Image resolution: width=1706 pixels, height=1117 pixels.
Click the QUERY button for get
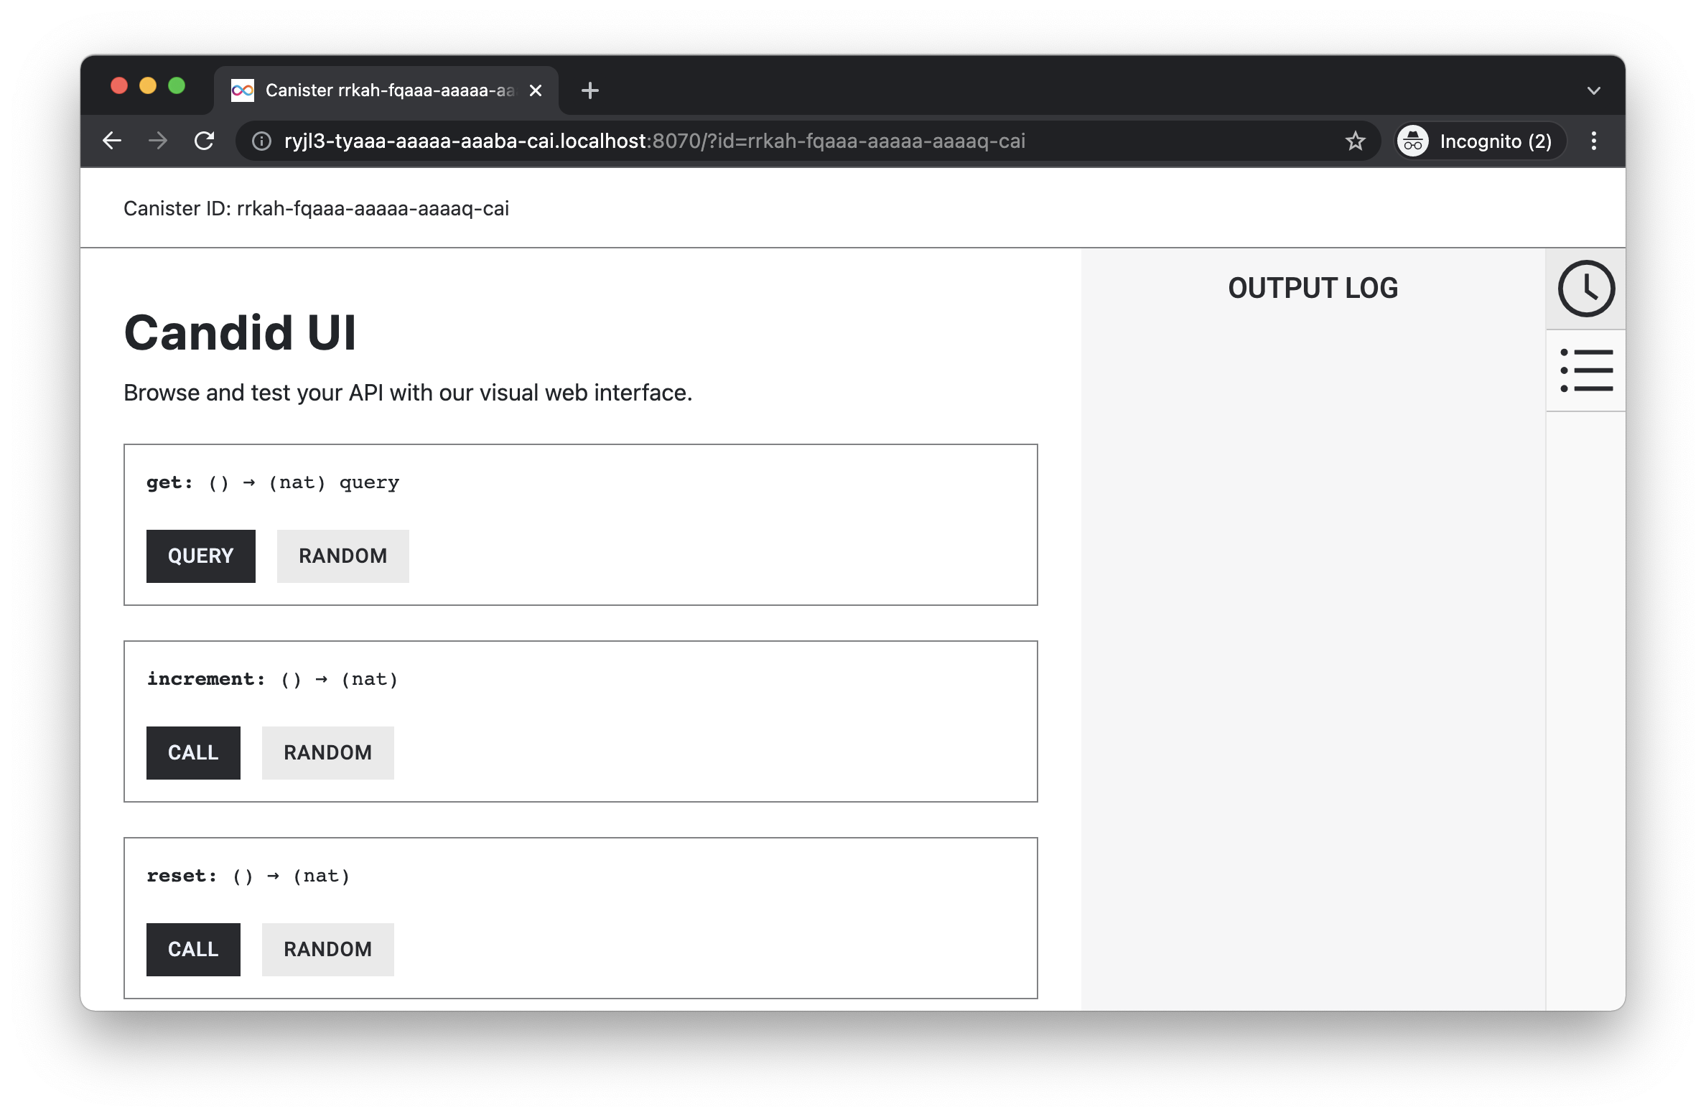click(201, 556)
